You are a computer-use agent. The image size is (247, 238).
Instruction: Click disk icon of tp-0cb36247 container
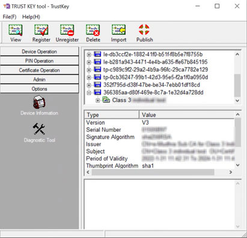97,77
